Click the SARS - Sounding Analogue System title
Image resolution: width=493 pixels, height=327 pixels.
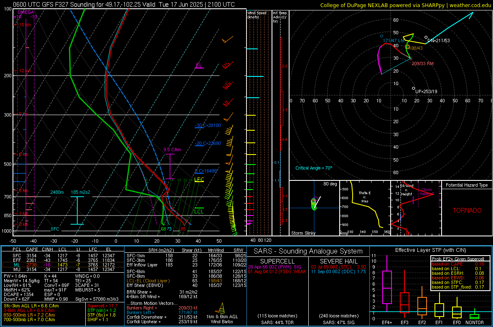click(x=308, y=251)
